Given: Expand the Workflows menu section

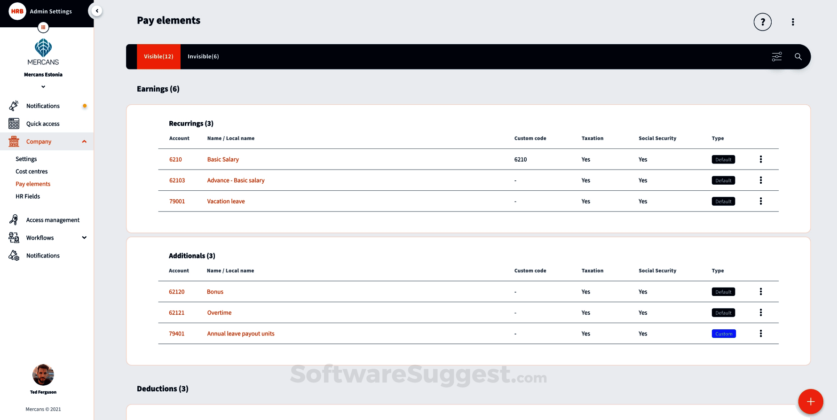Looking at the screenshot, I should (84, 238).
